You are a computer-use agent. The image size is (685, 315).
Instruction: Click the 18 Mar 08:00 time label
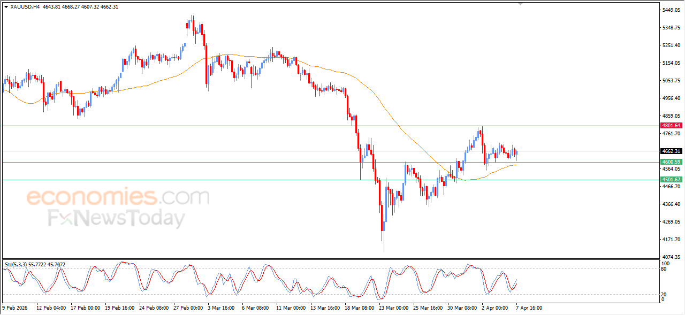click(359, 308)
